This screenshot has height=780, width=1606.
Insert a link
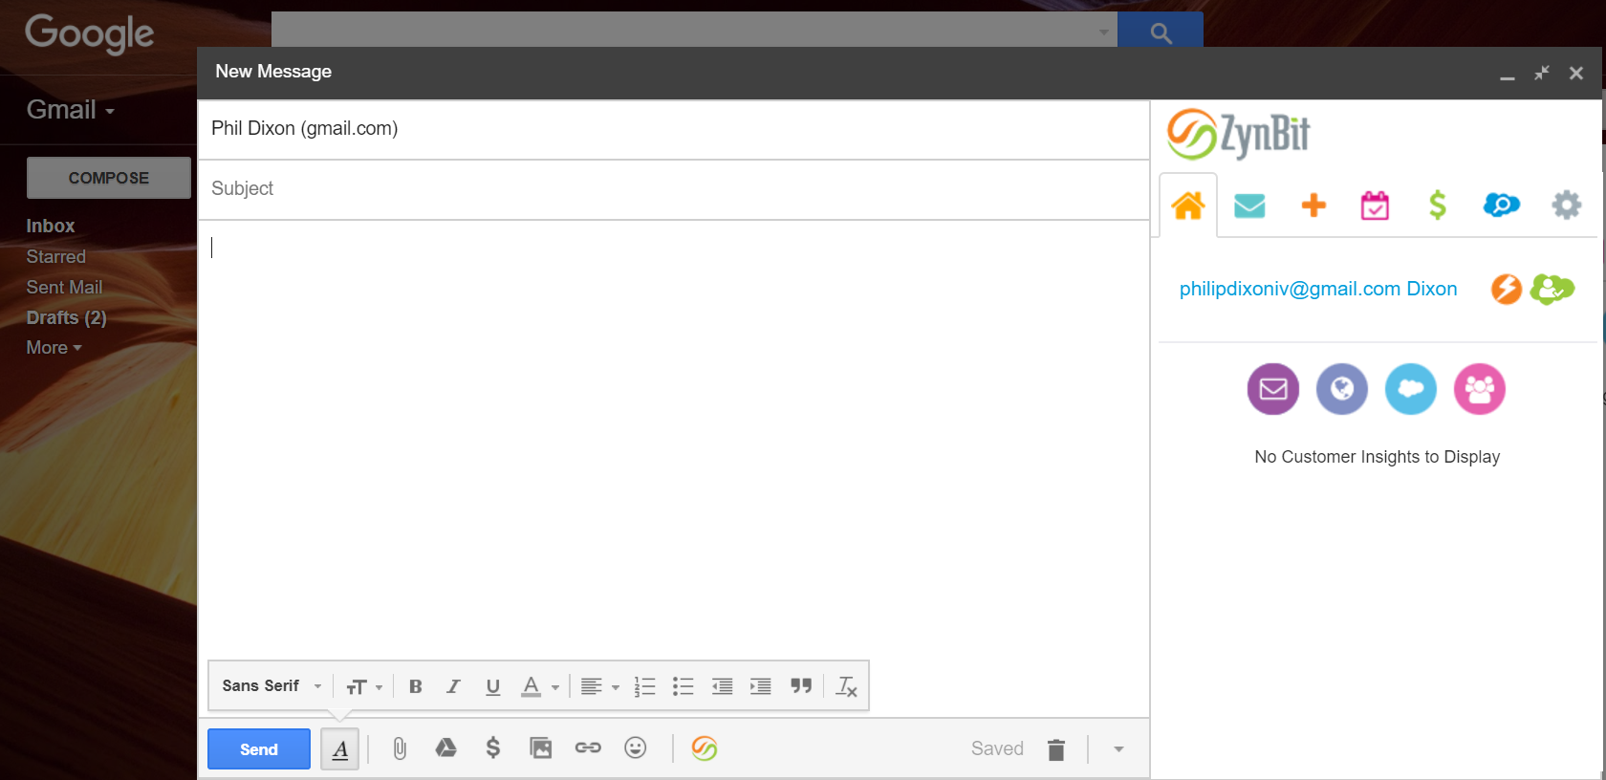click(588, 748)
